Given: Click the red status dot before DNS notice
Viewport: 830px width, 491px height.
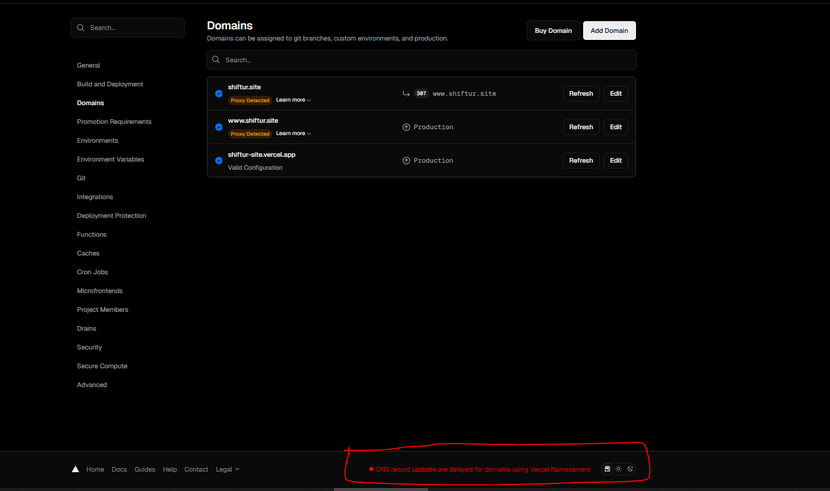Looking at the screenshot, I should tap(371, 469).
